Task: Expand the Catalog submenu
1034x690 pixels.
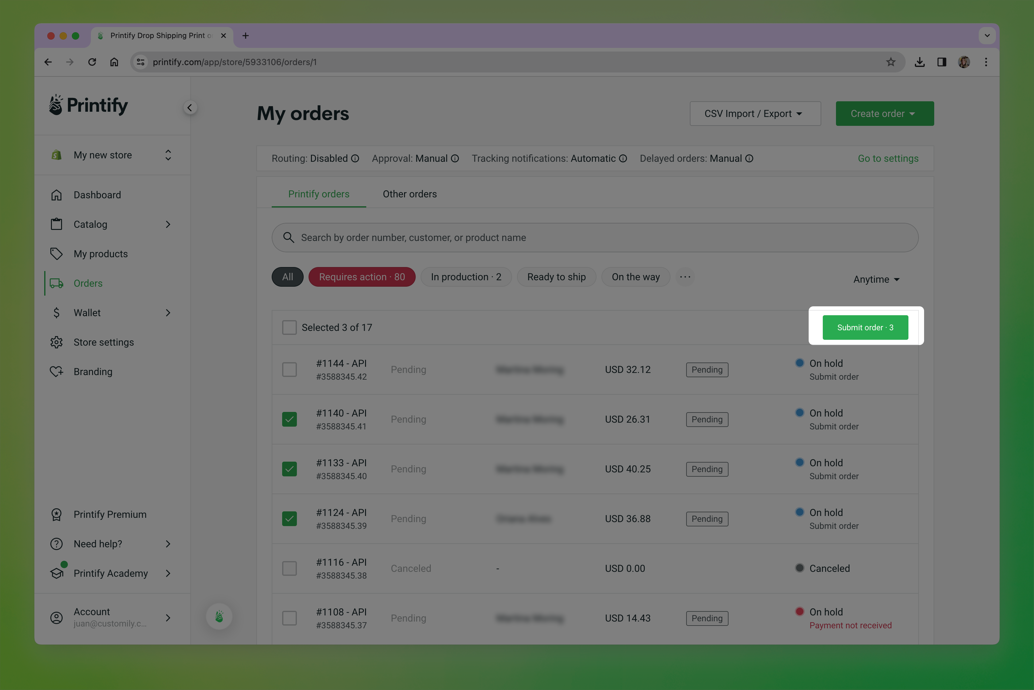Action: 168,224
